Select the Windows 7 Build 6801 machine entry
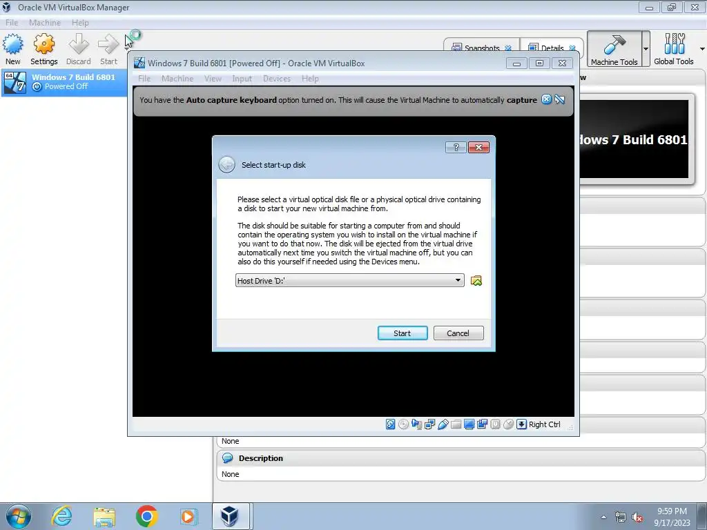 64,82
